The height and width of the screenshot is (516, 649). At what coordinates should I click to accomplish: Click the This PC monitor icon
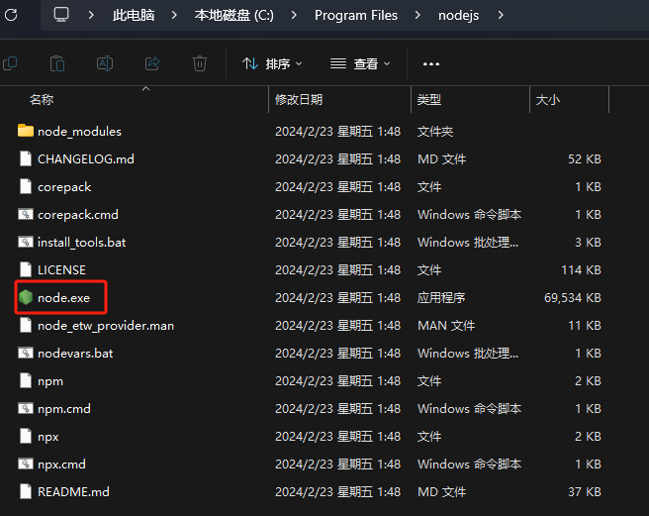click(61, 15)
